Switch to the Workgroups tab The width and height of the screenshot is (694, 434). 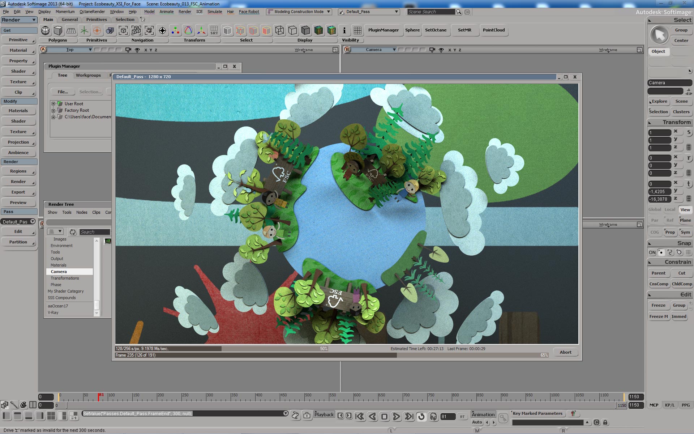88,75
